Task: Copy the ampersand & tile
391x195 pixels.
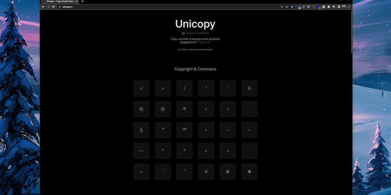Action: [249, 88]
